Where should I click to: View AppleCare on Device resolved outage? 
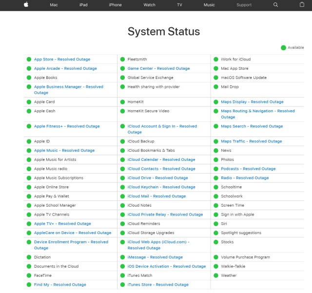pyautogui.click(x=73, y=233)
